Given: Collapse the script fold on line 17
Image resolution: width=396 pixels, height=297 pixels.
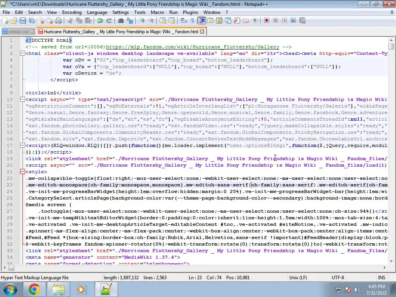Looking at the screenshot, I should 22,145.
